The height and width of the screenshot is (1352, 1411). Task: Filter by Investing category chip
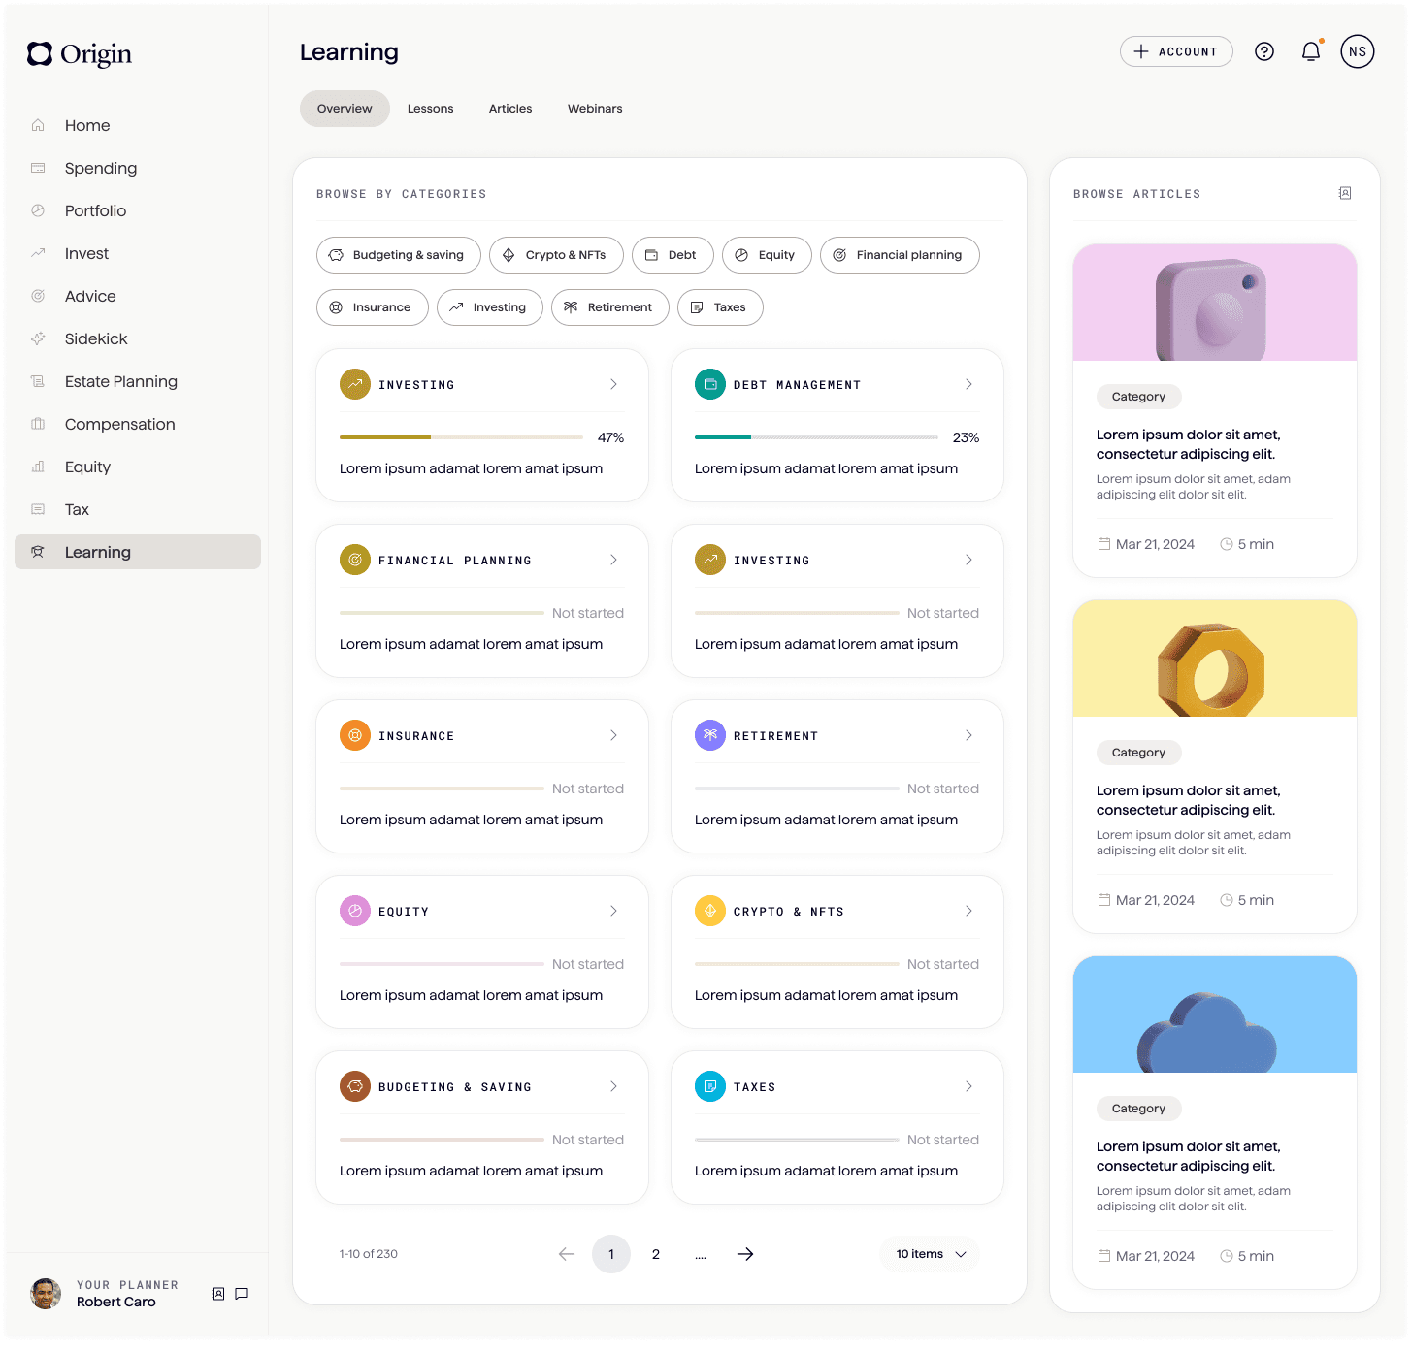tap(490, 307)
